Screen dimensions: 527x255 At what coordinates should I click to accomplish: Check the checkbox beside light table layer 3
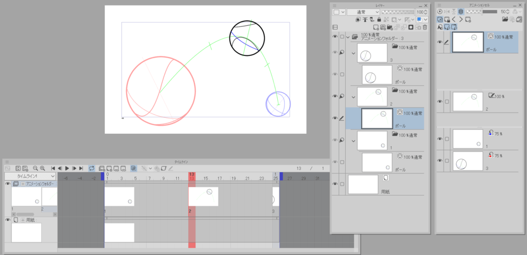[x=447, y=161]
